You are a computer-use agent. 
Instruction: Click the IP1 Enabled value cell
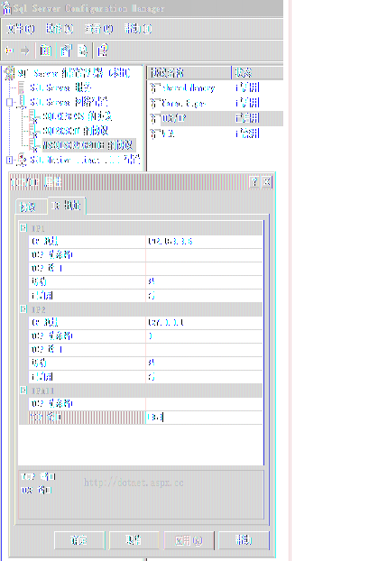click(204, 296)
